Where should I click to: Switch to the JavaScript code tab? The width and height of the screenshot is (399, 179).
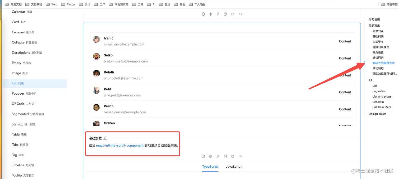click(234, 167)
